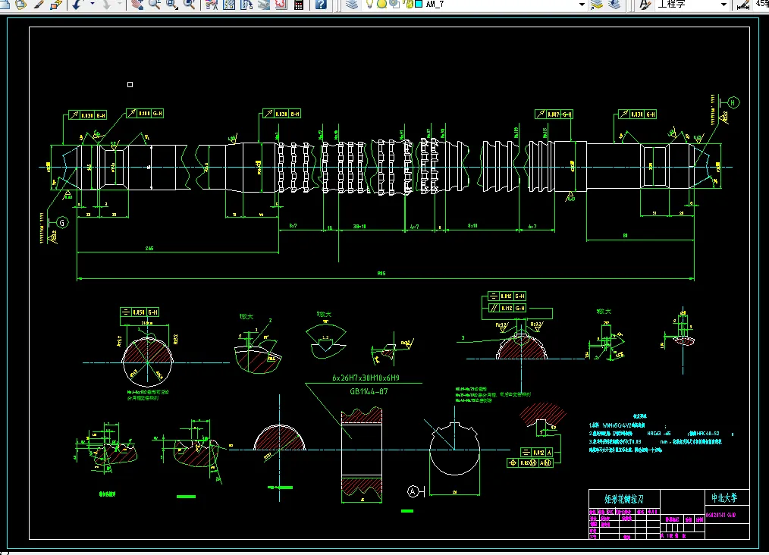Screen dimensions: 769x555
Task: Select the 38=10 pitch dimension
Action: click(359, 227)
